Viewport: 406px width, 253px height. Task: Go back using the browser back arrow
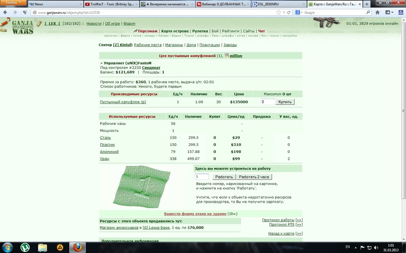(5, 12)
